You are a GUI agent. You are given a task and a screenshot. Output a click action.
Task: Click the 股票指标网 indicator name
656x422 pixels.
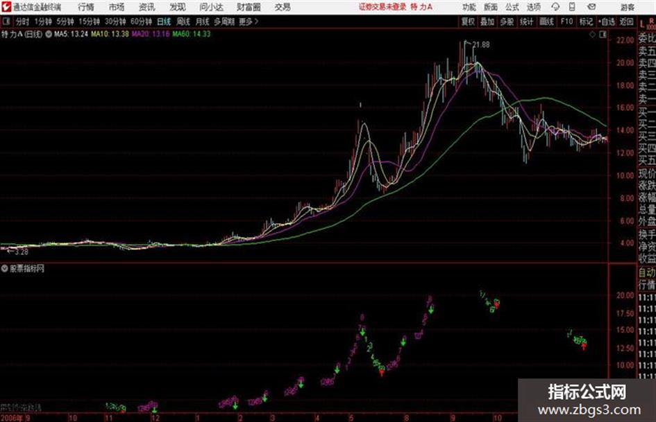(27, 269)
